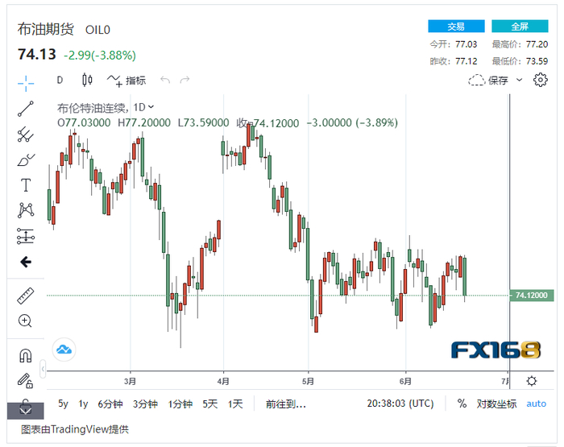This screenshot has height=447, width=564.
Task: Select the trend line drawing tool
Action: [26, 109]
